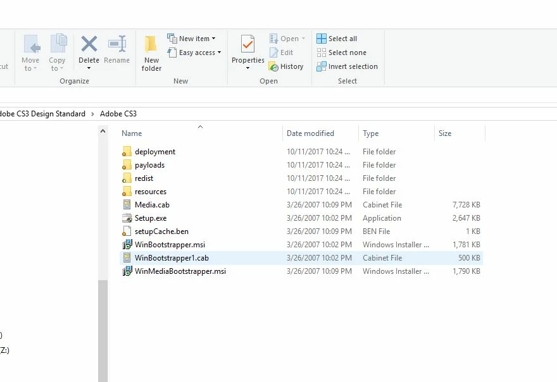Expand the Delete dropdown arrow
This screenshot has width=557, height=382.
(89, 68)
